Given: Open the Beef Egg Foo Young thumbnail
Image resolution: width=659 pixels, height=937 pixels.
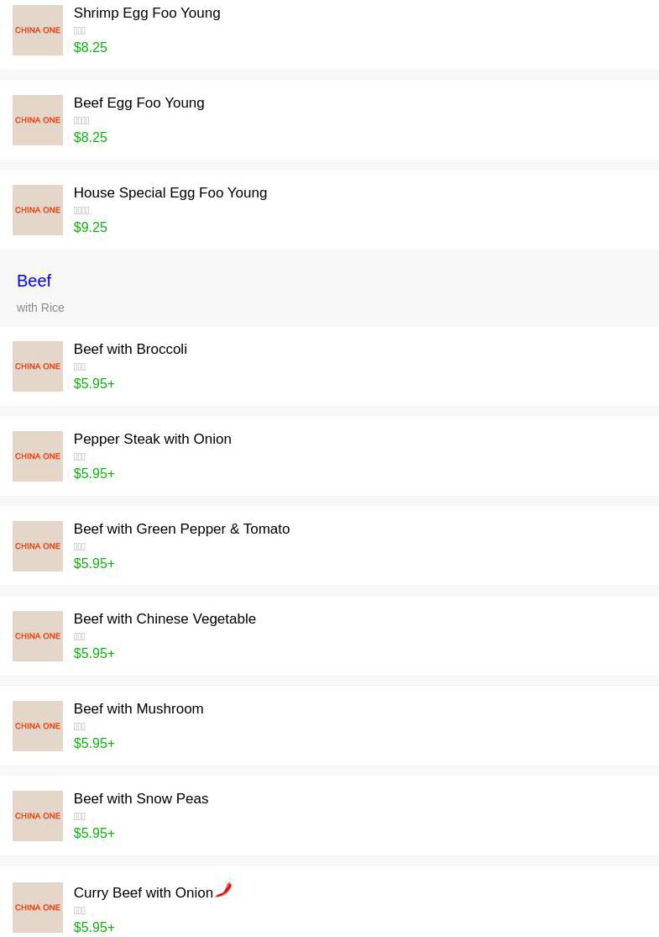Looking at the screenshot, I should (38, 120).
